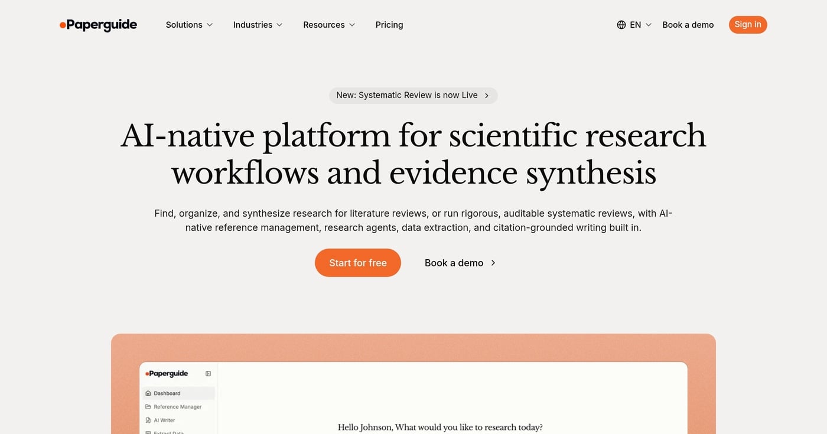Go to the Pricing page

[389, 25]
